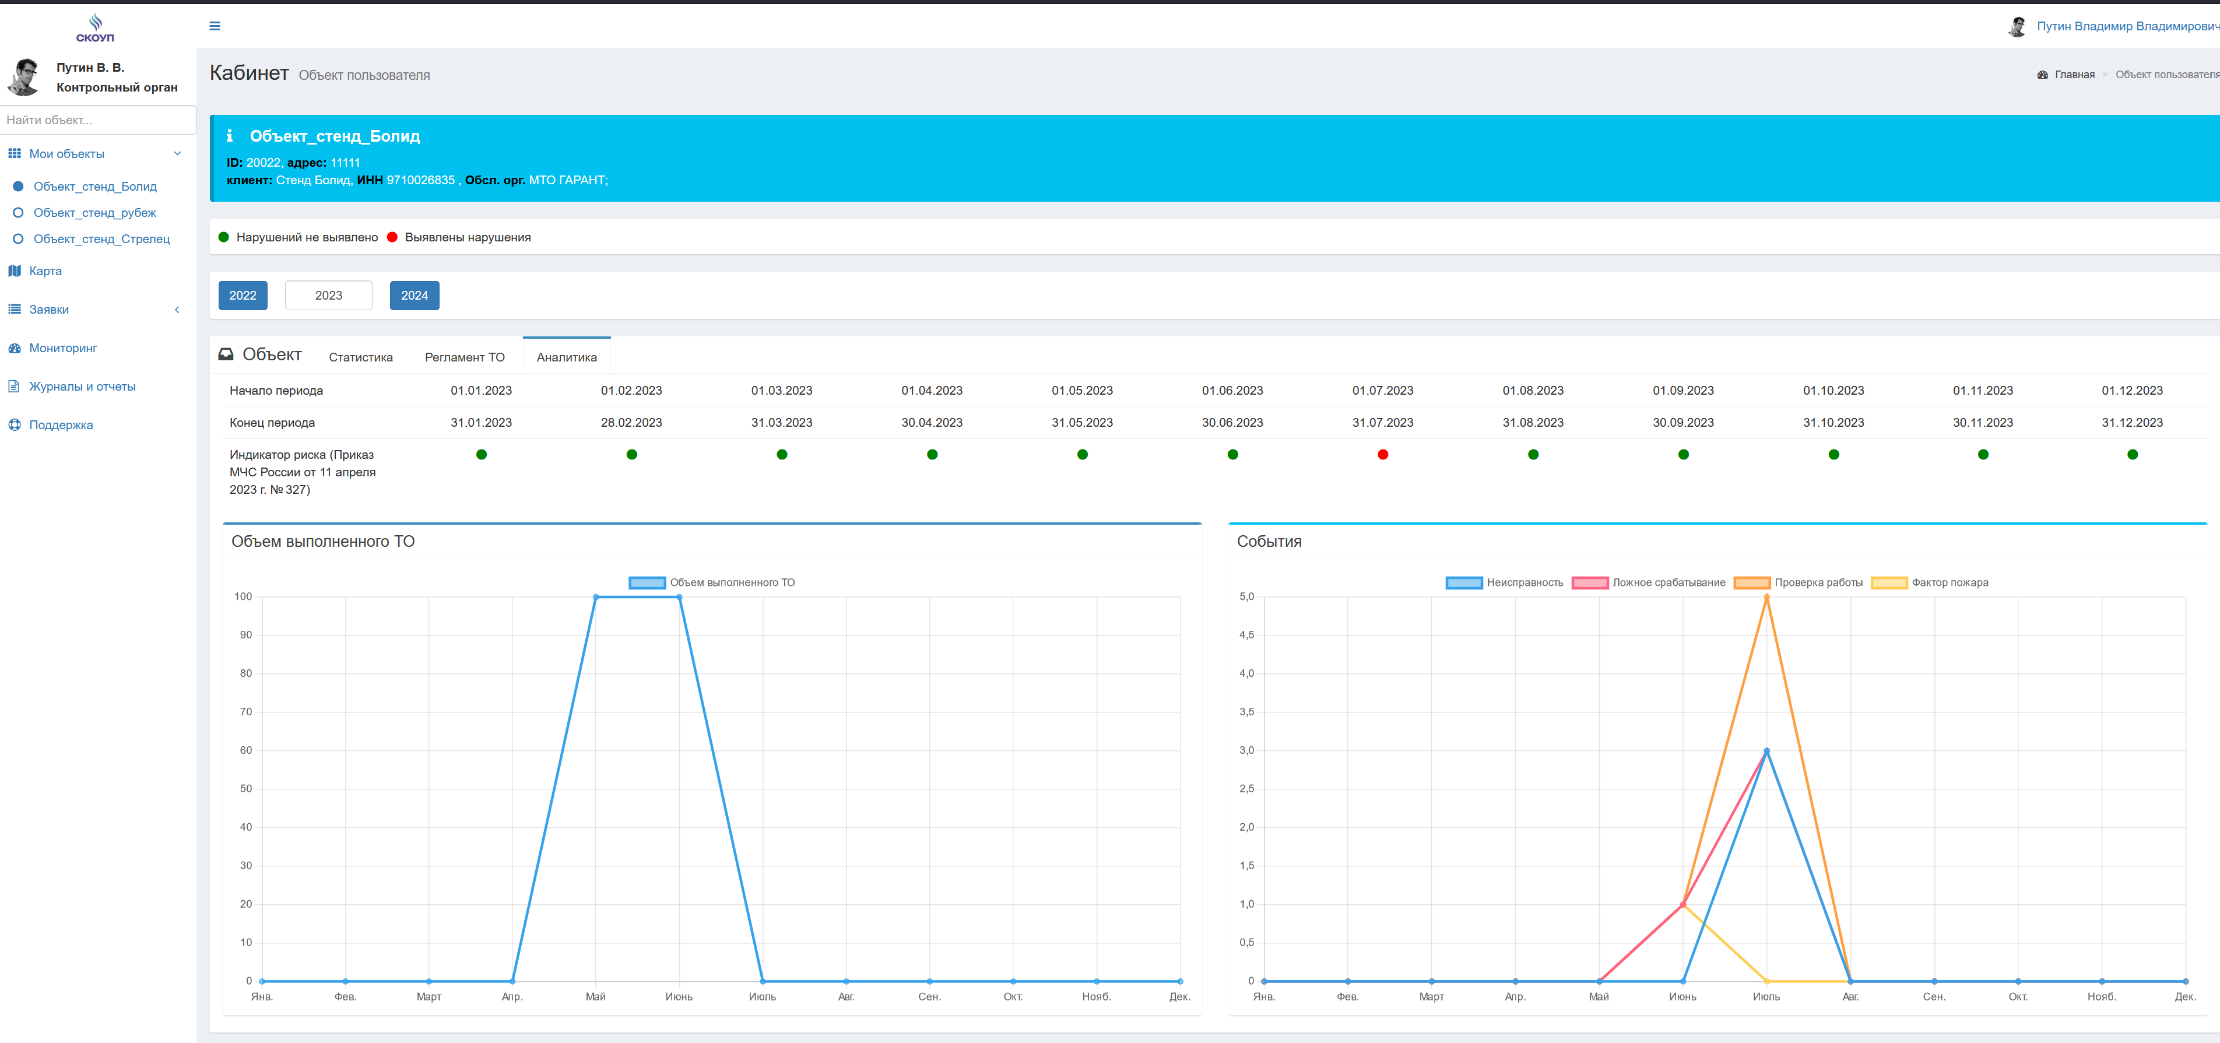The image size is (2220, 1043).
Task: Click the Журналы и отчеты document icon
Action: (15, 386)
